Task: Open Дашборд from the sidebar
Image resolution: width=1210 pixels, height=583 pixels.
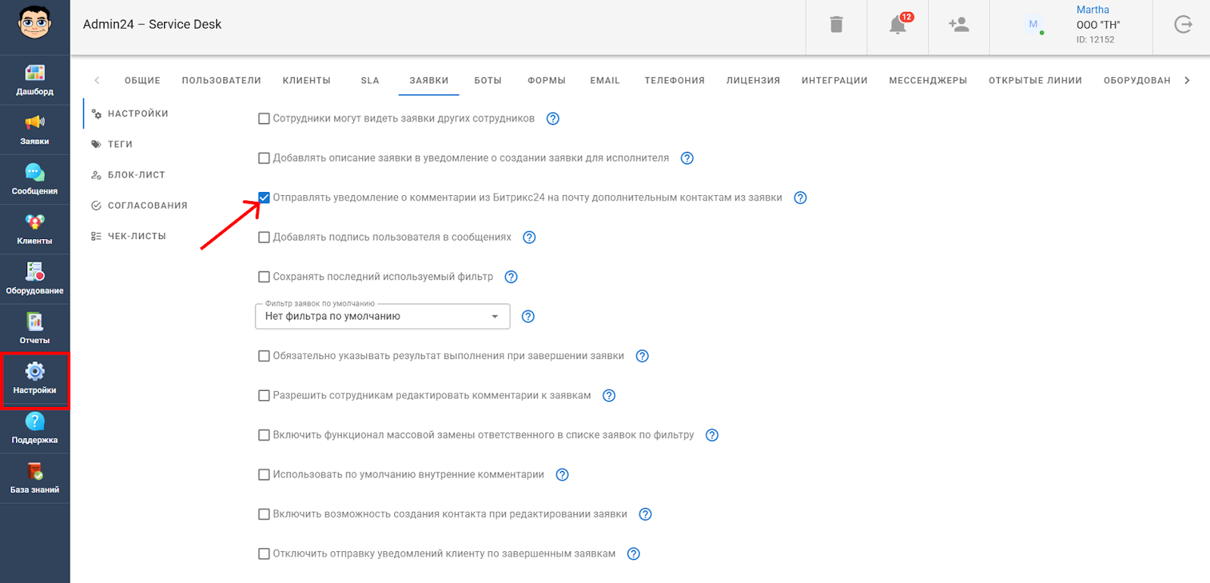Action: tap(35, 80)
